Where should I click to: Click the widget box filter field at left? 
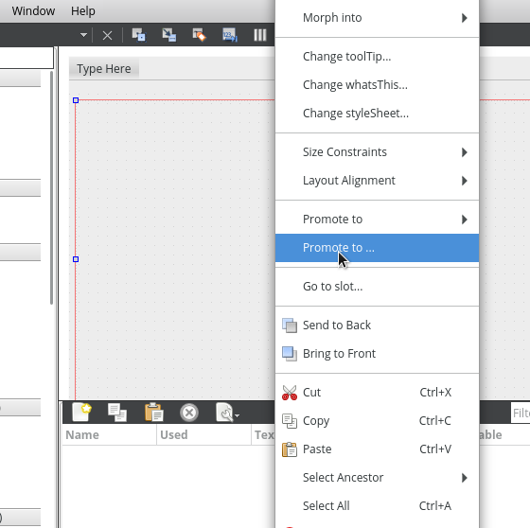click(x=26, y=58)
